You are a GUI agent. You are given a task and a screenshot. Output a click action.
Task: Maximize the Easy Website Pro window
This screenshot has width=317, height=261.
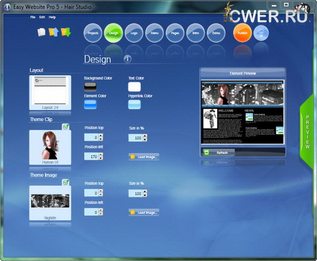pyautogui.click(x=286, y=5)
